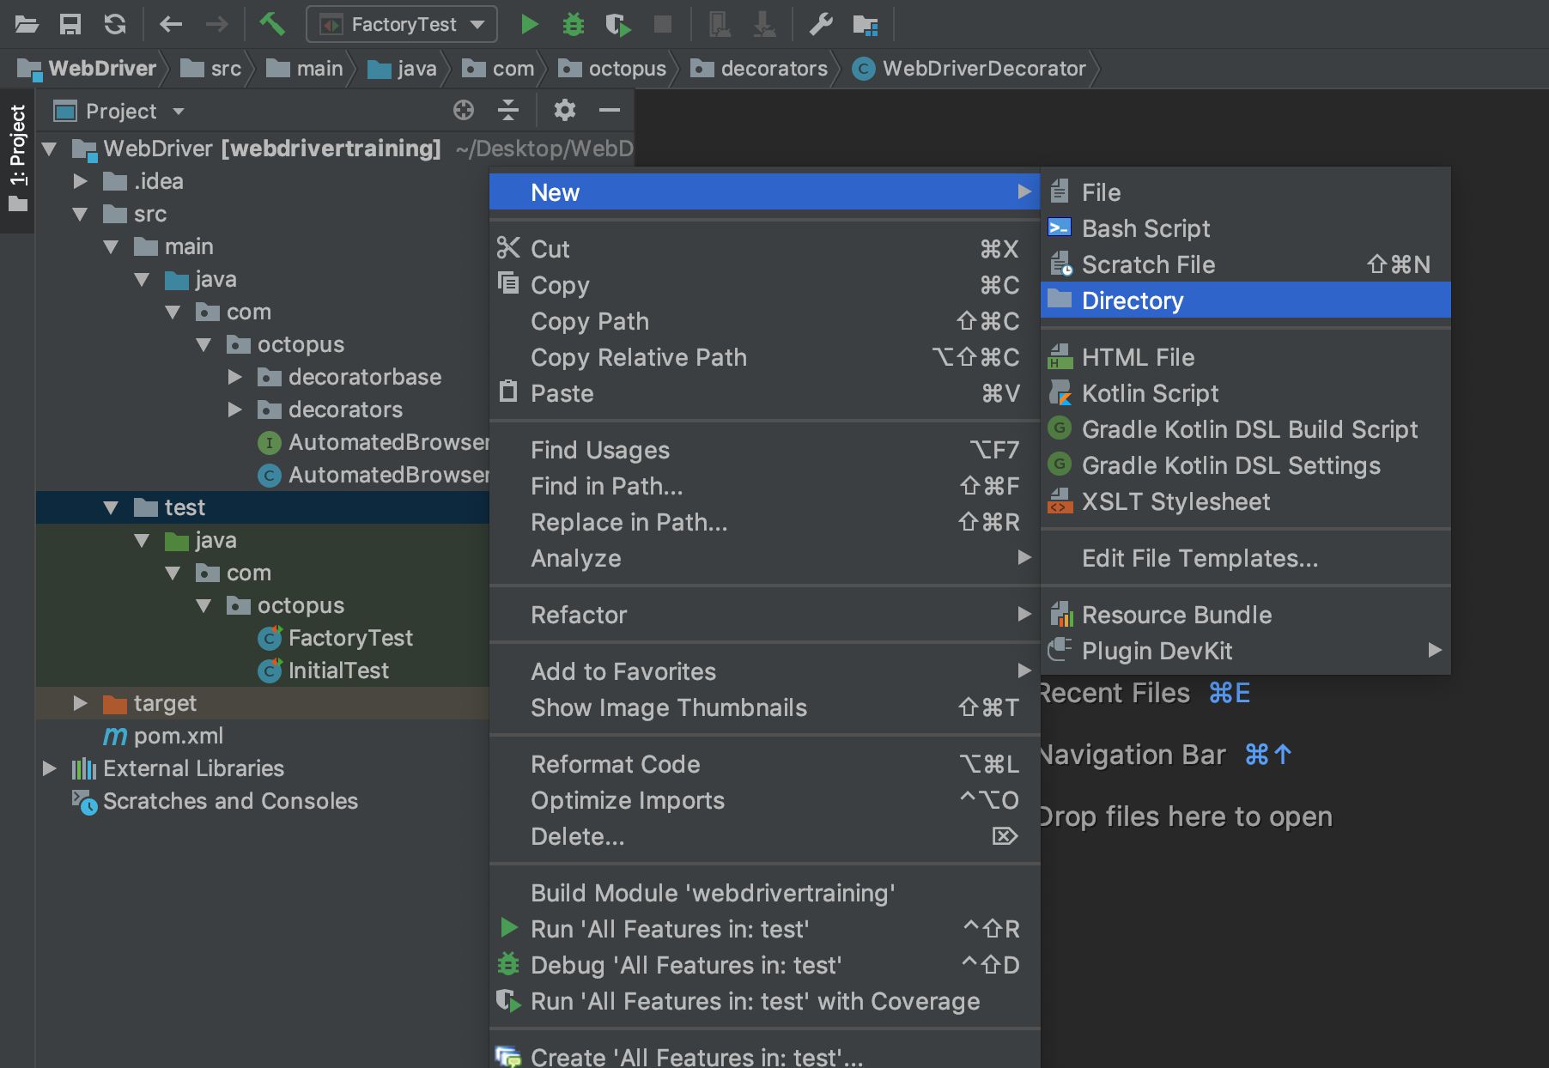Click WebDriverDecorator in breadcrumb bar
Screen dimensions: 1549x1068
point(983,69)
